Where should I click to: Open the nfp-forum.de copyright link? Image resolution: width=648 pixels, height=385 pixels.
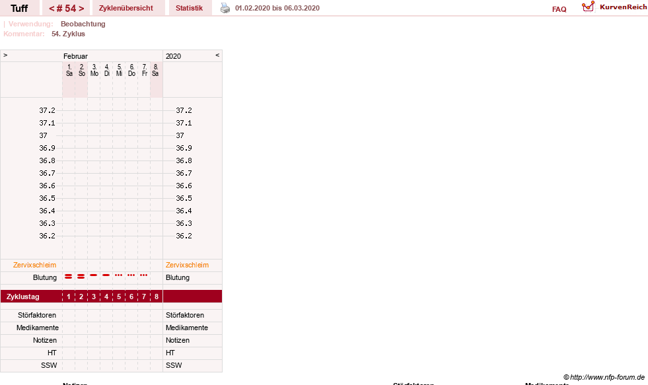(604, 377)
